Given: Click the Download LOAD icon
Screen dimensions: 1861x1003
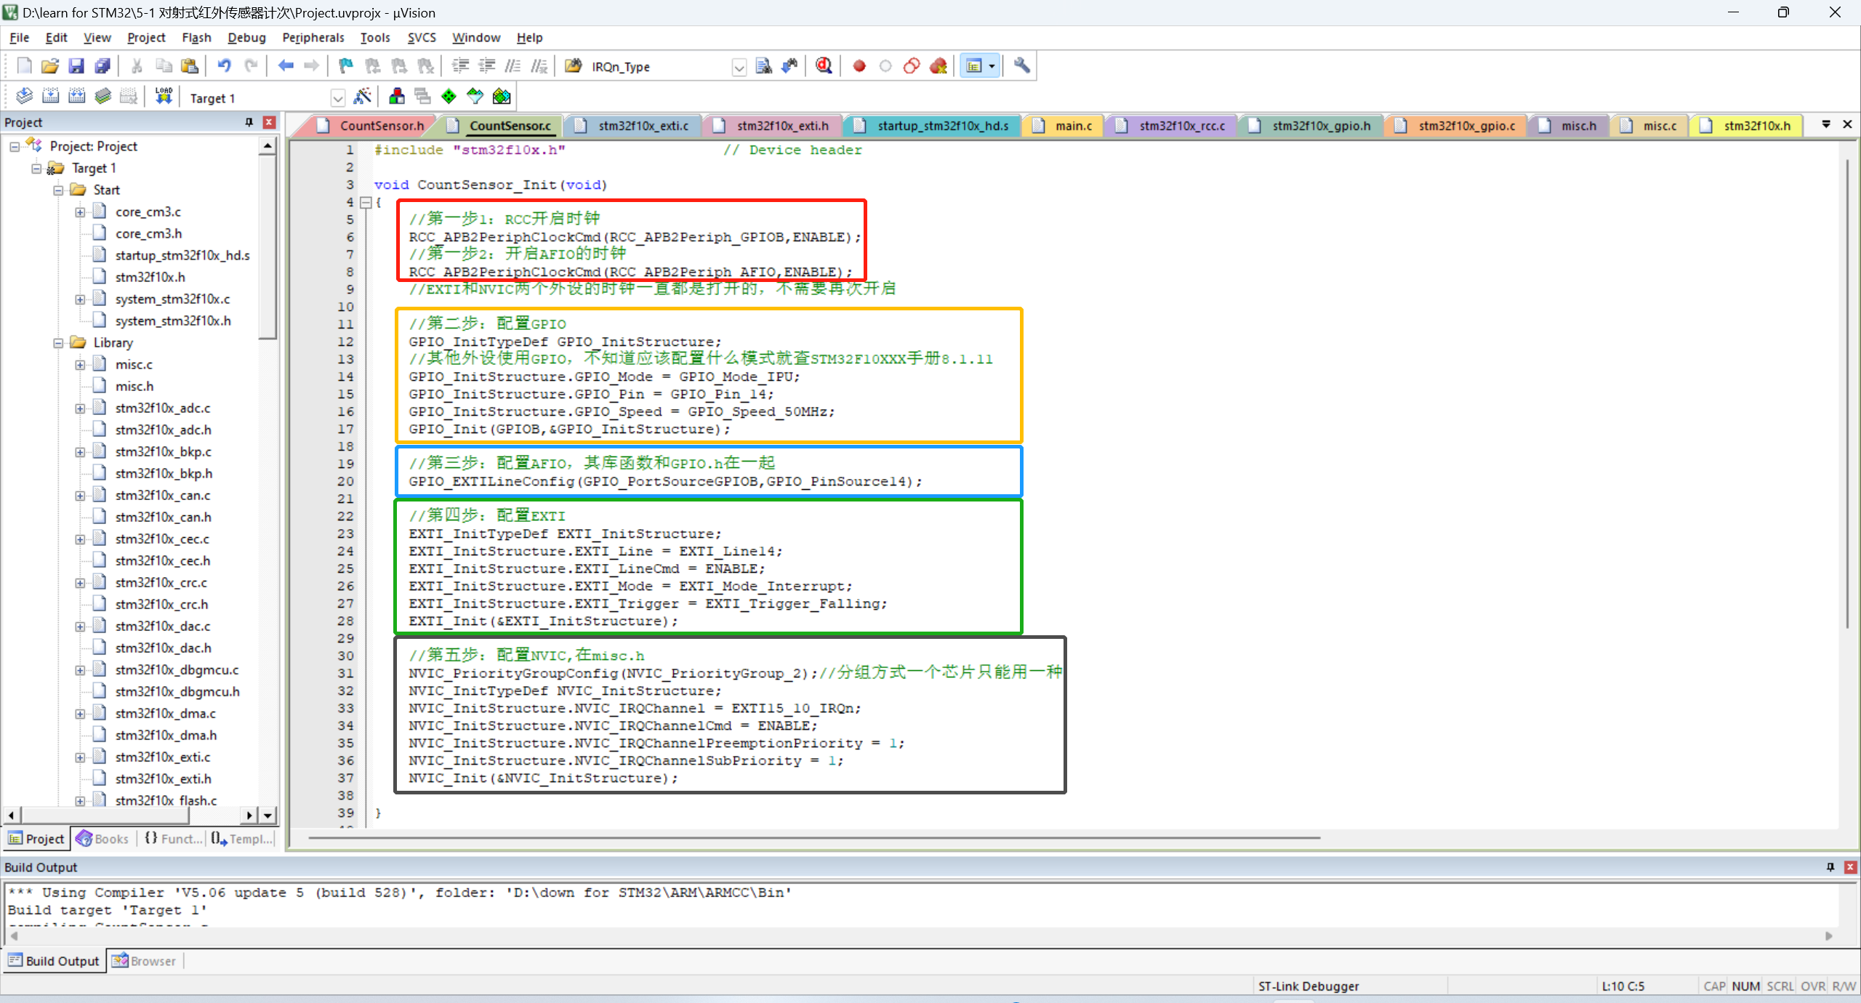Looking at the screenshot, I should point(164,97).
